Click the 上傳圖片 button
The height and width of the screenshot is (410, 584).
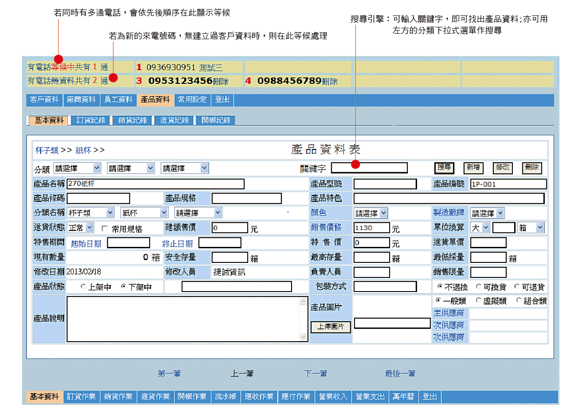coord(331,327)
